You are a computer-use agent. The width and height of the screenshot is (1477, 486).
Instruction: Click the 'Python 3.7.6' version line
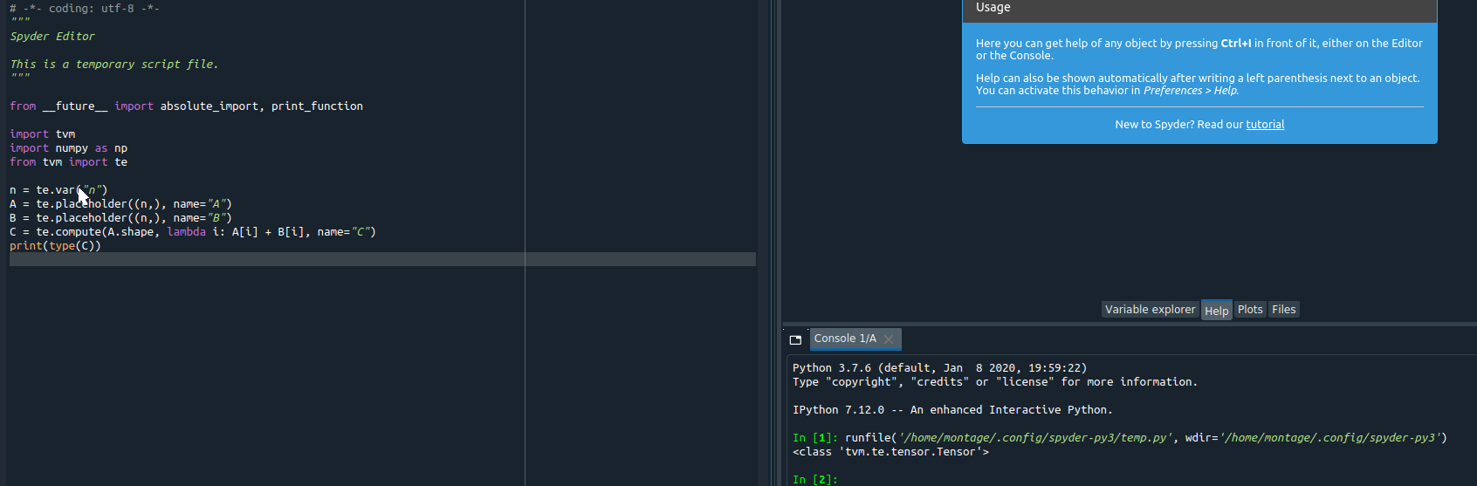click(x=940, y=368)
